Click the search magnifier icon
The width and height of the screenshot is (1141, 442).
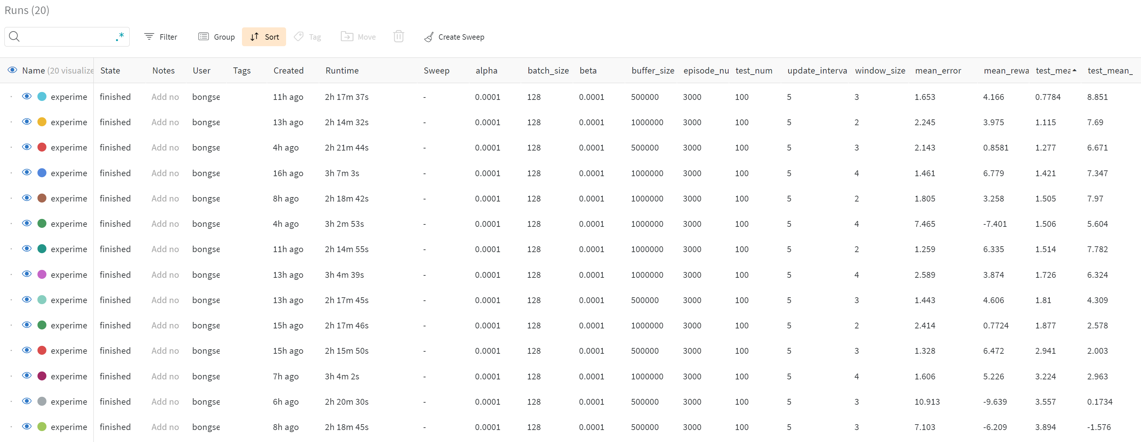pyautogui.click(x=14, y=37)
